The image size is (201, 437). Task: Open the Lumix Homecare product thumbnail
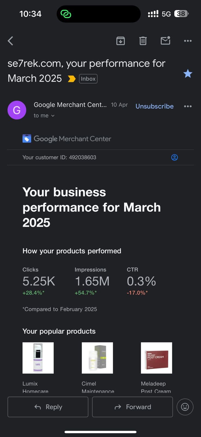pos(38,358)
